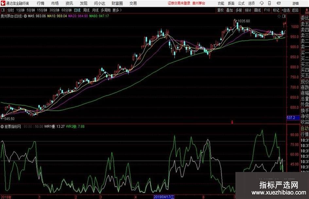Click the 2019/04/17 date marker

pos(164,197)
